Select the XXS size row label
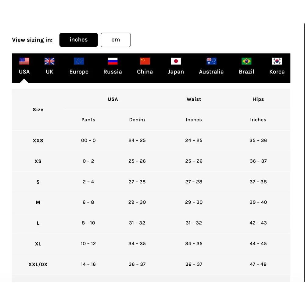305x305 pixels. [38, 141]
